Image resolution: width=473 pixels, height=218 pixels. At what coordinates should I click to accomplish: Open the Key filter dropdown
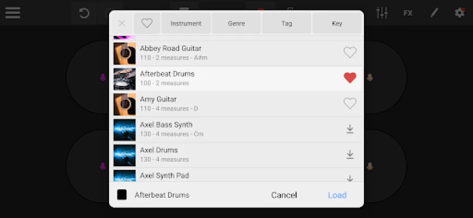[337, 23]
